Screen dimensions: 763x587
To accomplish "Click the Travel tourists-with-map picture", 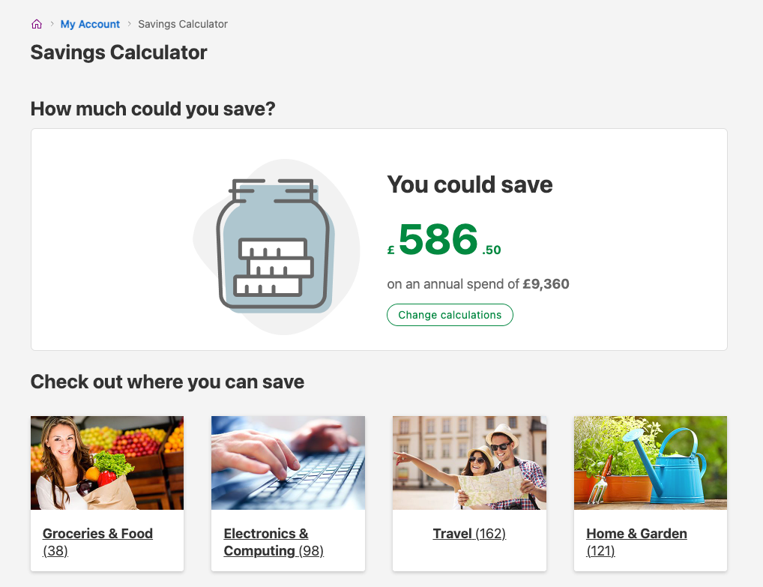I will coord(469,463).
